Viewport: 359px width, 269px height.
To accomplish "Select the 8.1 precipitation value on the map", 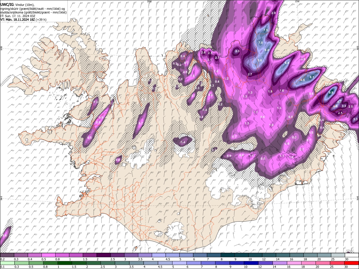I will coord(312,77).
